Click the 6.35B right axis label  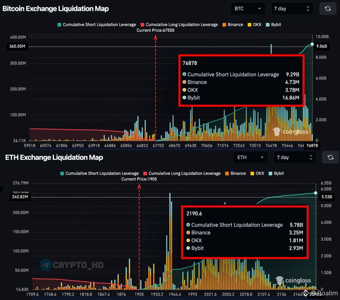(x=326, y=183)
